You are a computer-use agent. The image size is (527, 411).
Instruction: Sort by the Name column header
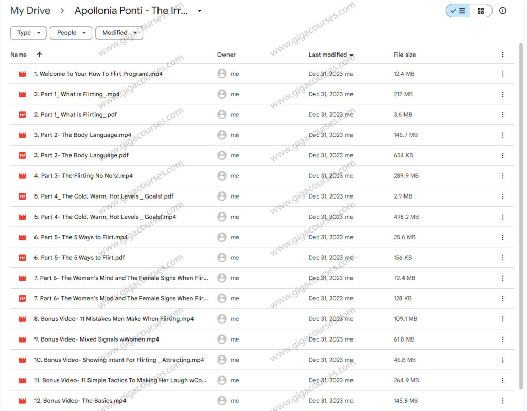[19, 55]
